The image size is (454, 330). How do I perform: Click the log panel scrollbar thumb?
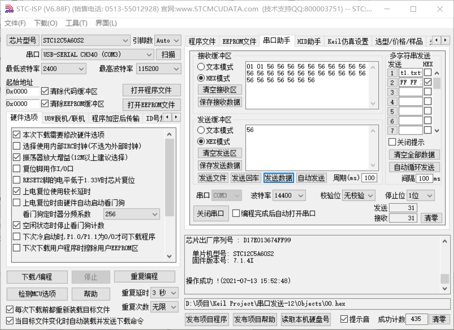point(445,279)
